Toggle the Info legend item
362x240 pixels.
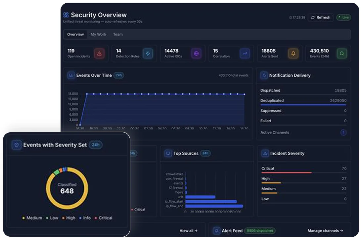(x=85, y=218)
